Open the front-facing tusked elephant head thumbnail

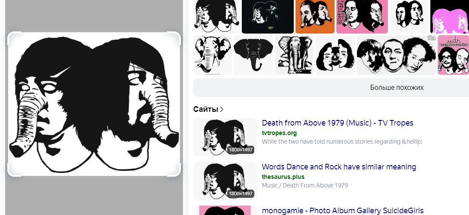[213, 55]
